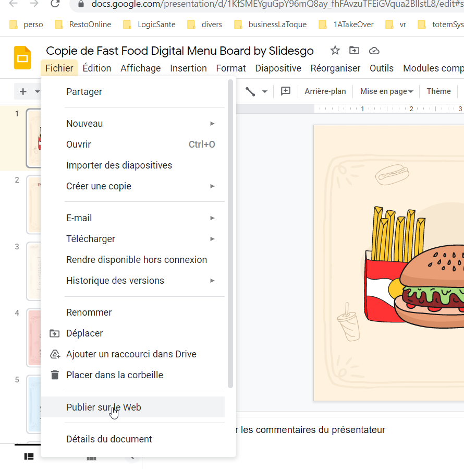Viewport: 464px width, 469px height.
Task: Expand Historique des versions submenu
Action: pyautogui.click(x=133, y=281)
